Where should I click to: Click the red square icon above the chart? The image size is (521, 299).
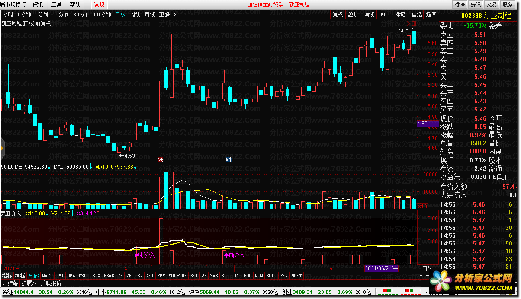click(414, 23)
